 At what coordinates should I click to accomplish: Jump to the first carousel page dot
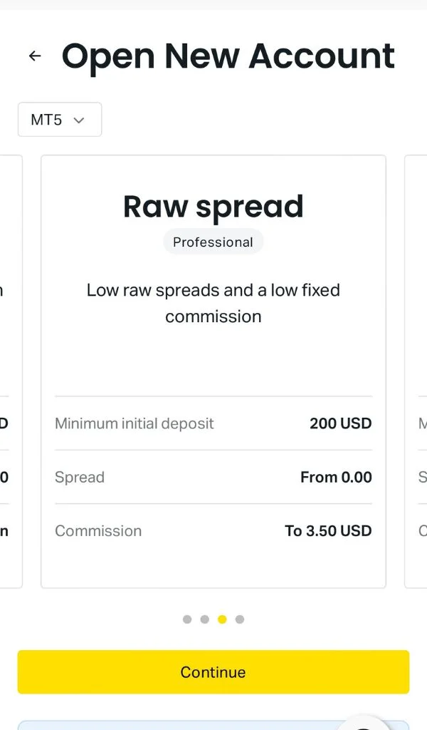click(x=187, y=620)
